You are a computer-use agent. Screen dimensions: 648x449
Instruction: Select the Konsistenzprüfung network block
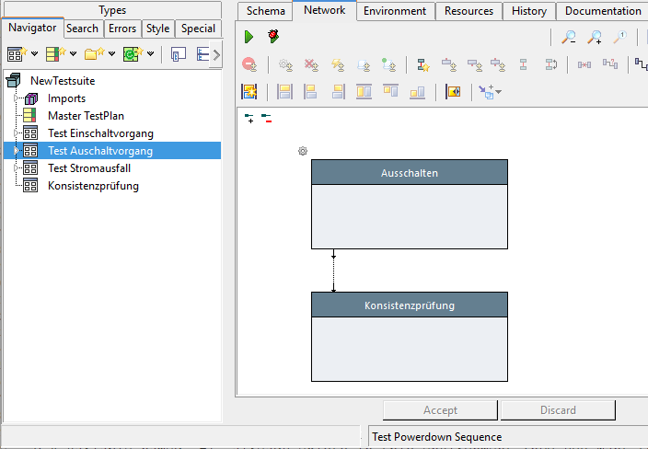click(x=409, y=336)
